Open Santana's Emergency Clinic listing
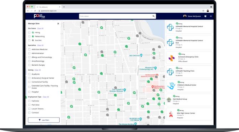Screen dimensions: 239x132 coord(189,57)
